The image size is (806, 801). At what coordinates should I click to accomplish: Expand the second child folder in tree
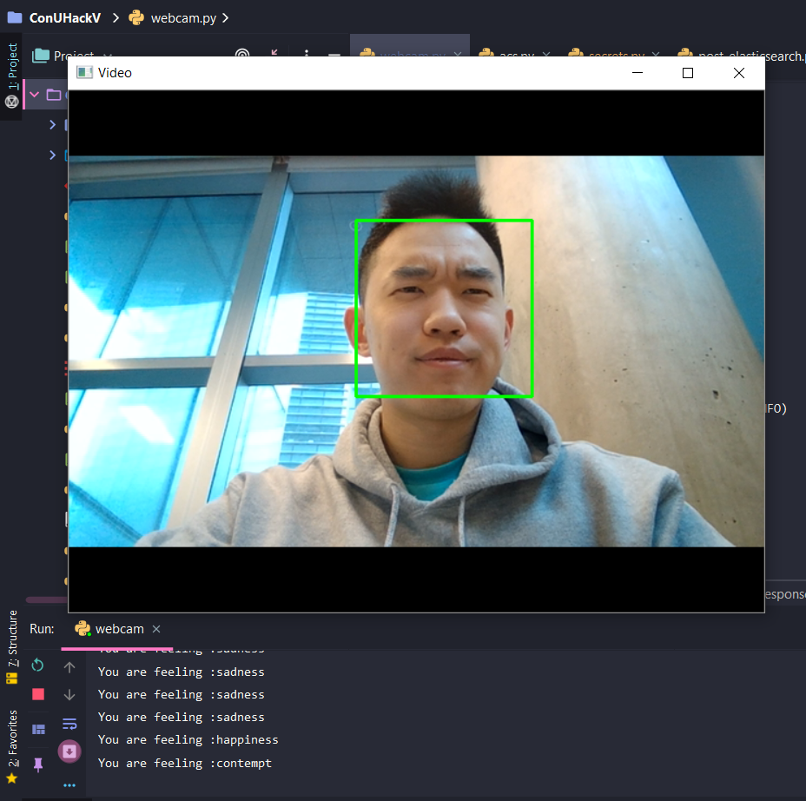(52, 155)
